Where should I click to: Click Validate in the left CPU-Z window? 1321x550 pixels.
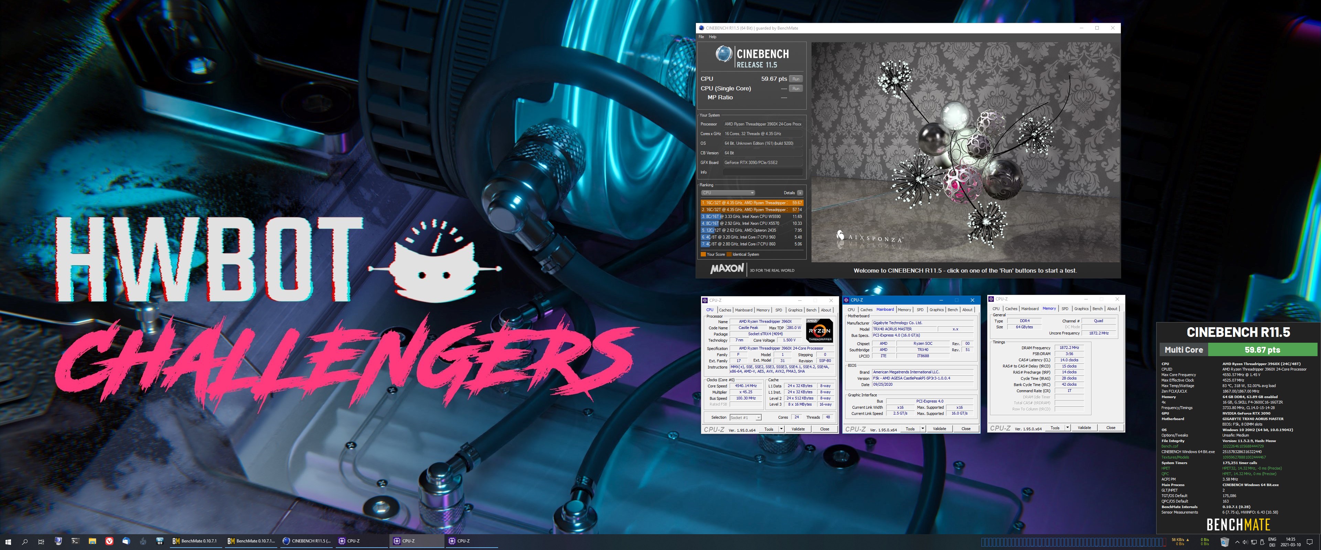point(798,429)
